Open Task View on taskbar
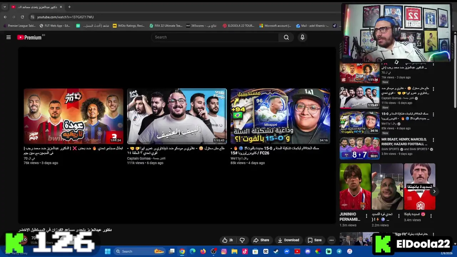Screen dimensions: 457x257 click(172, 251)
